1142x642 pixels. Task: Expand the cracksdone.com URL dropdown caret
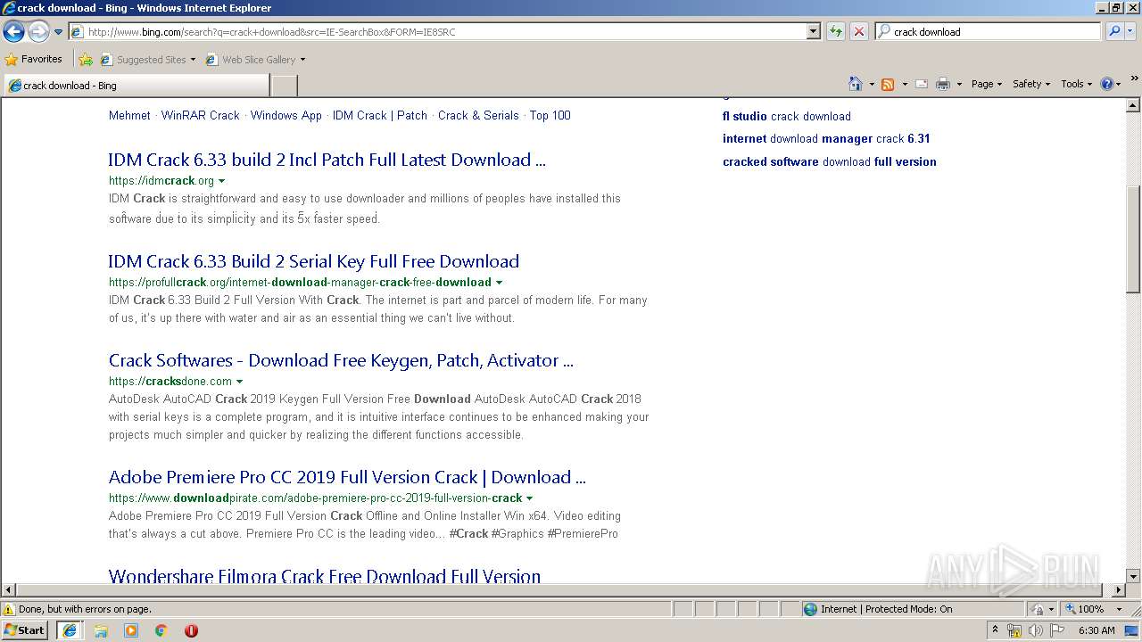[x=239, y=382]
